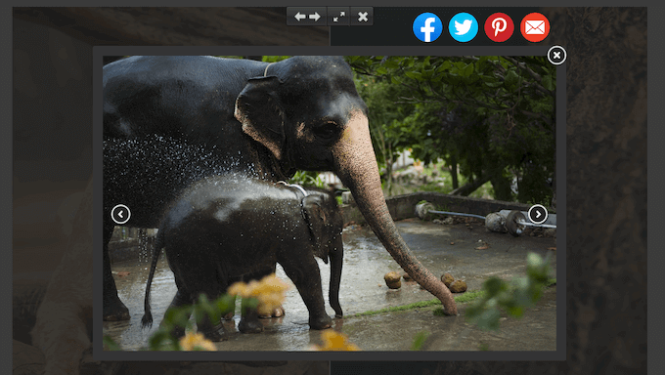This screenshot has width=665, height=375.
Task: Click the elephant photo in lightbox
Action: coord(330,203)
